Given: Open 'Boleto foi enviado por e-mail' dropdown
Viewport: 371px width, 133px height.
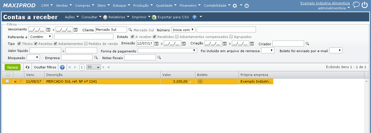Looking at the screenshot, I should click(x=336, y=51).
